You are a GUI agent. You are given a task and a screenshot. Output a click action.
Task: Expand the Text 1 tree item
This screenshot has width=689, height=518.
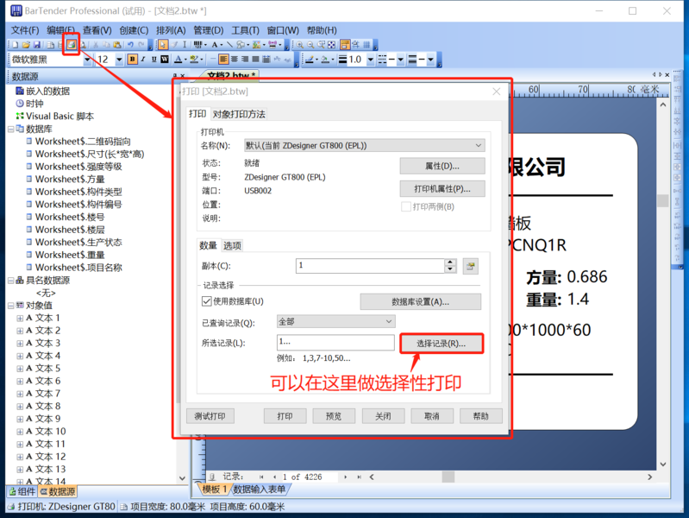click(20, 319)
